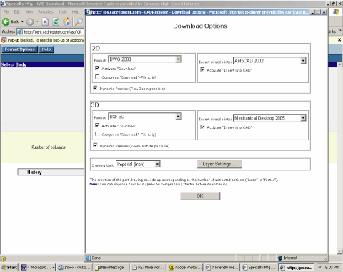Expand the 2D format DWG 2000 dropdown
Screen dimensions: 343x272
(178, 59)
